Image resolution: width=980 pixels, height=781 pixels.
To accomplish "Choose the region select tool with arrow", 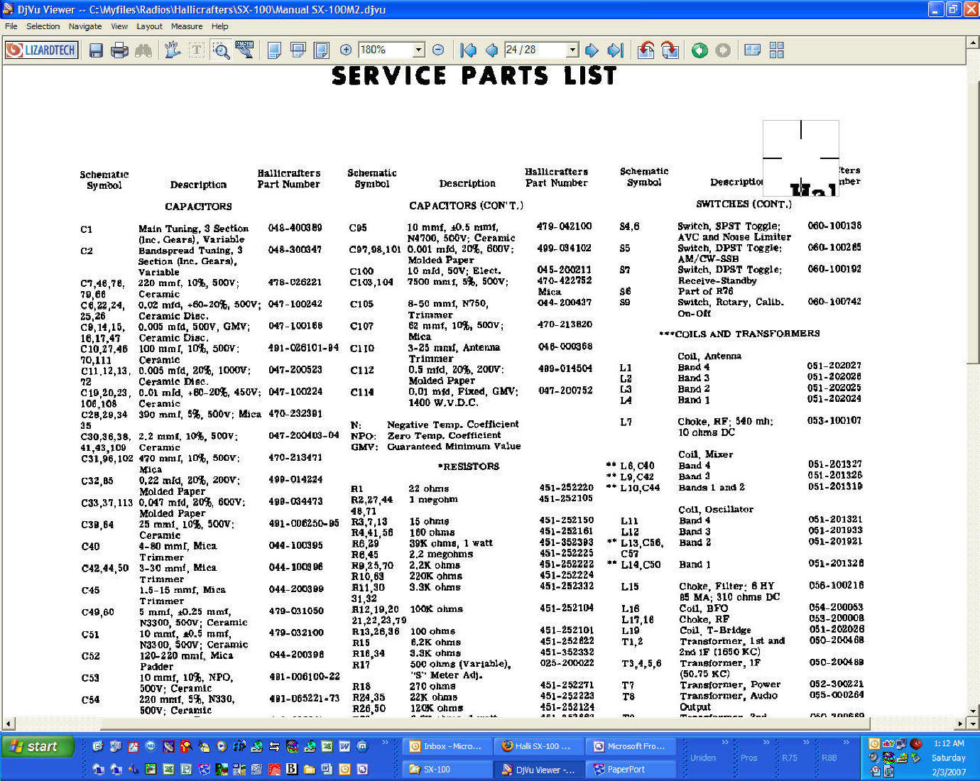I will 245,50.
